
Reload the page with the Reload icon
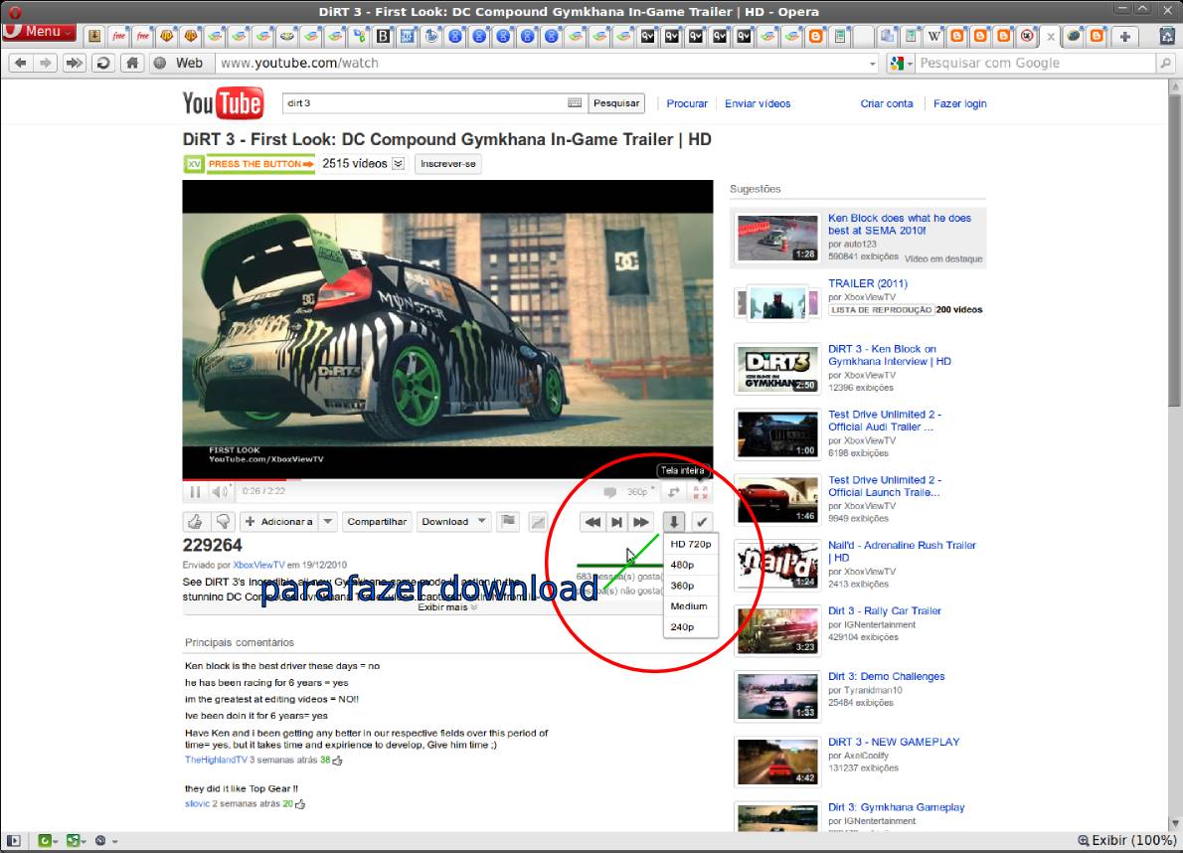pyautogui.click(x=103, y=64)
